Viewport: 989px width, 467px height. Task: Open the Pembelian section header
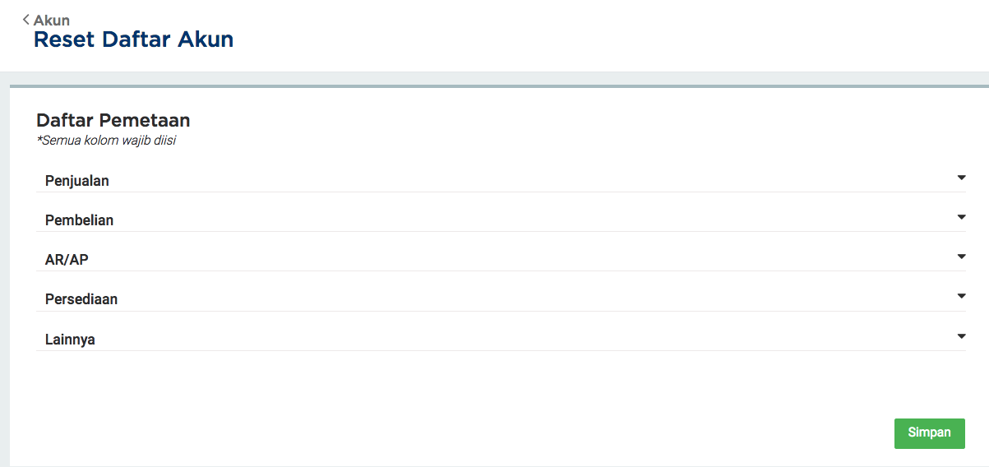click(x=79, y=220)
